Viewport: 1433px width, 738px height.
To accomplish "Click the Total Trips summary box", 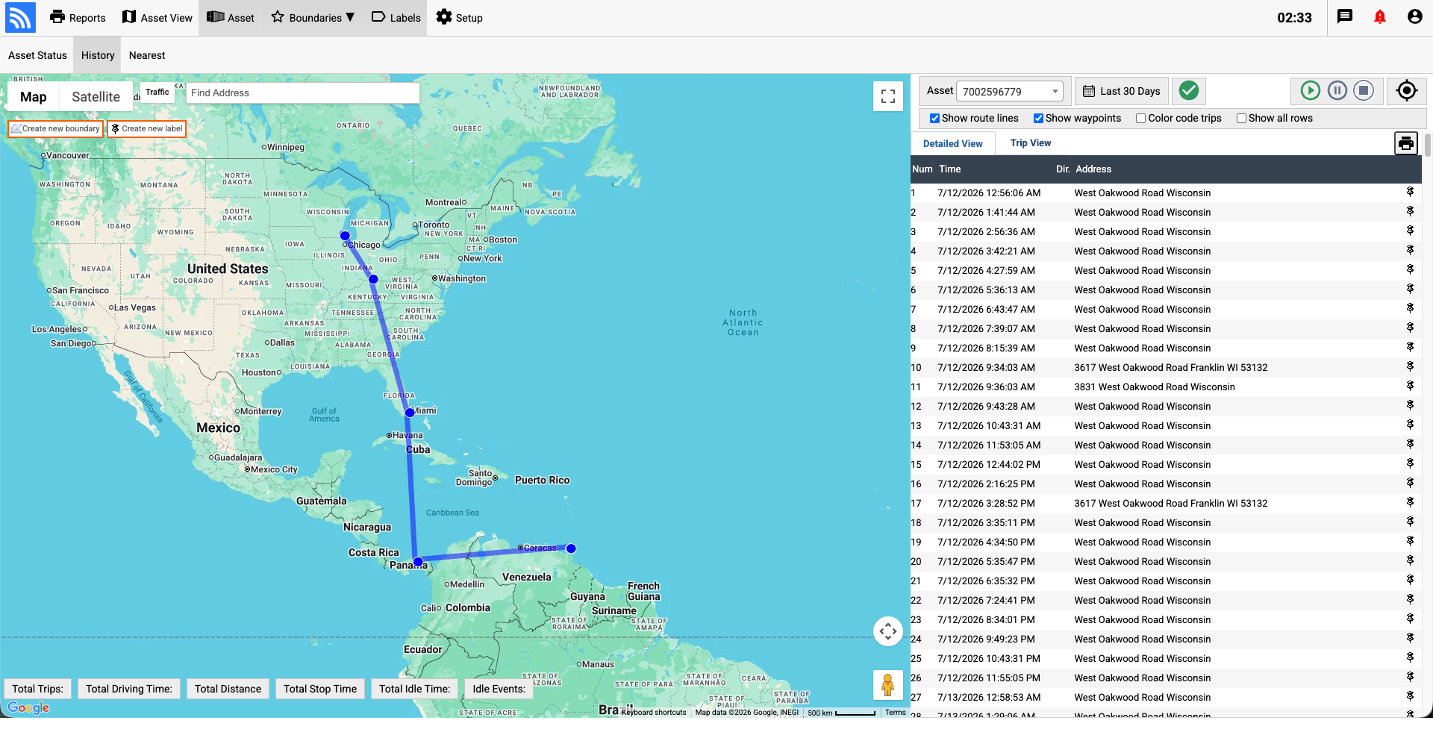I will pos(37,689).
